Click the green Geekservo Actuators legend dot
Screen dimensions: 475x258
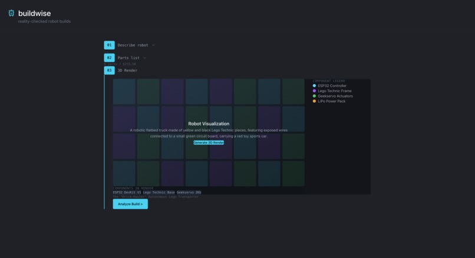314,96
